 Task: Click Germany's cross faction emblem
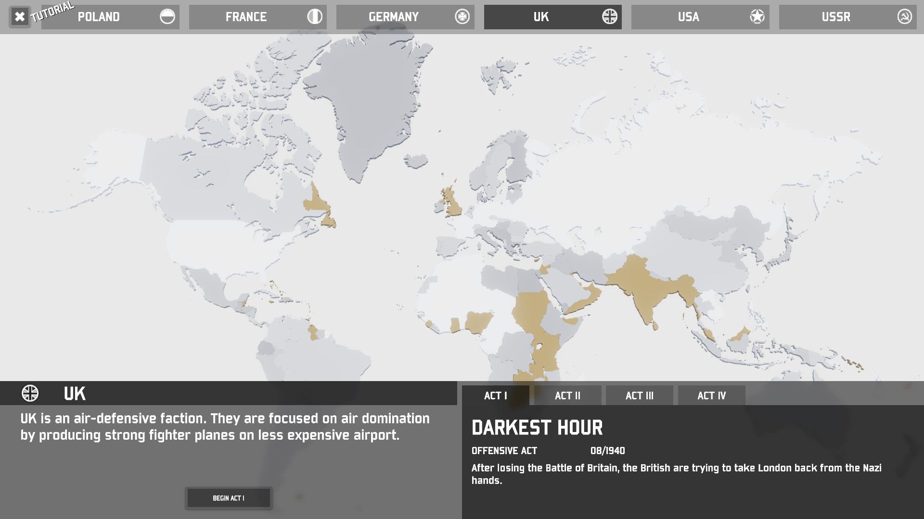click(x=462, y=17)
